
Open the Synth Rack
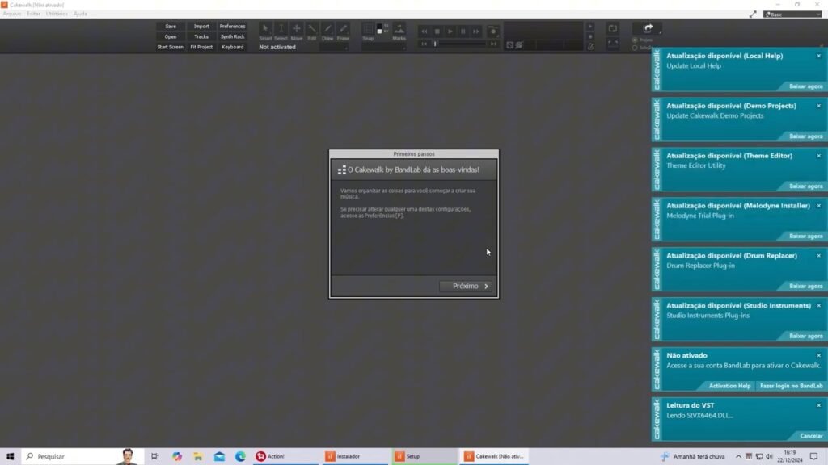click(232, 37)
